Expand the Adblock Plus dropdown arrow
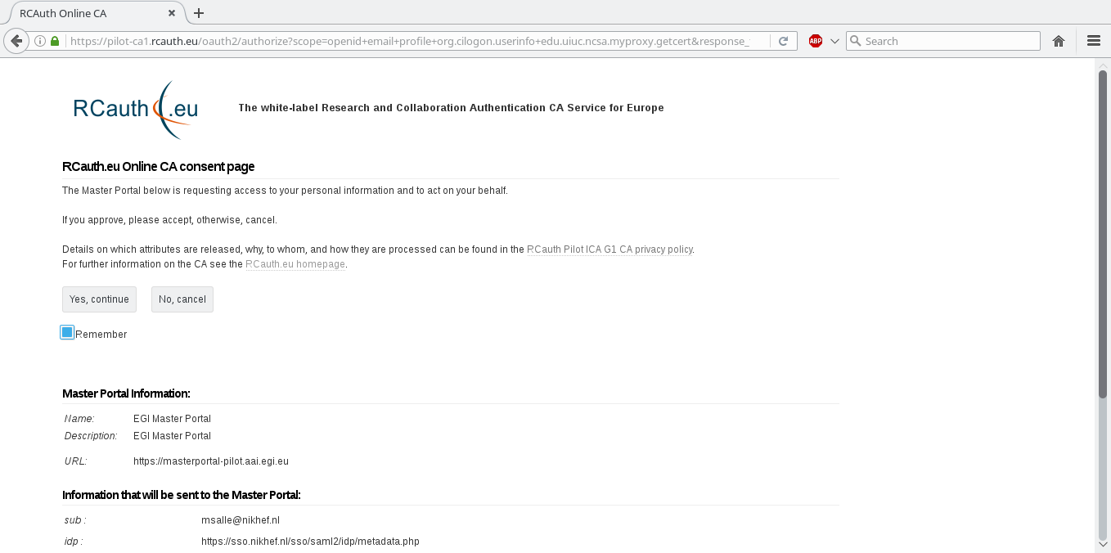This screenshot has width=1111, height=553. [834, 41]
